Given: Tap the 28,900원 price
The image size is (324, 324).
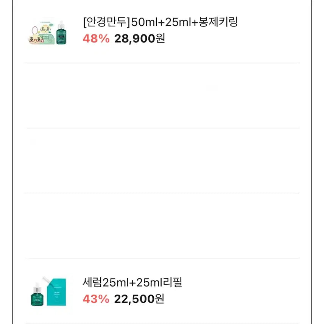Looking at the screenshot, I should [x=139, y=39].
